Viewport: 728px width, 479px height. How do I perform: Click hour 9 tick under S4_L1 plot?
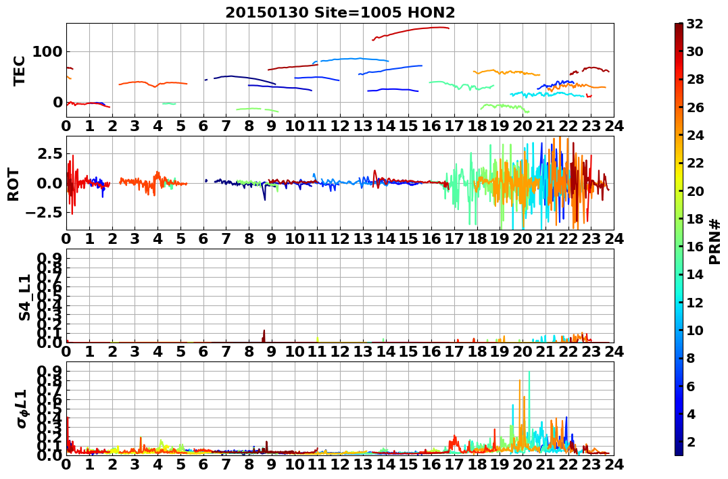coord(272,351)
